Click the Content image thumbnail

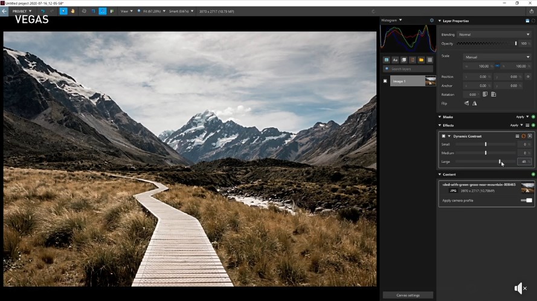527,188
